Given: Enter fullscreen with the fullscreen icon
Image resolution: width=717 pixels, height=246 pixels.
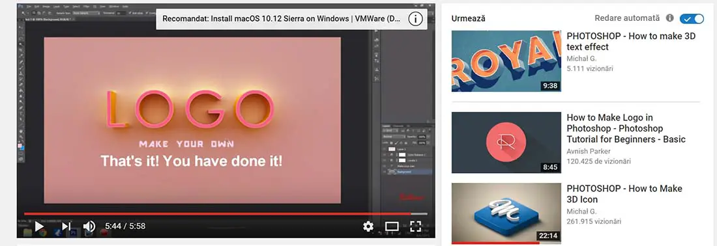Looking at the screenshot, I should [x=415, y=226].
